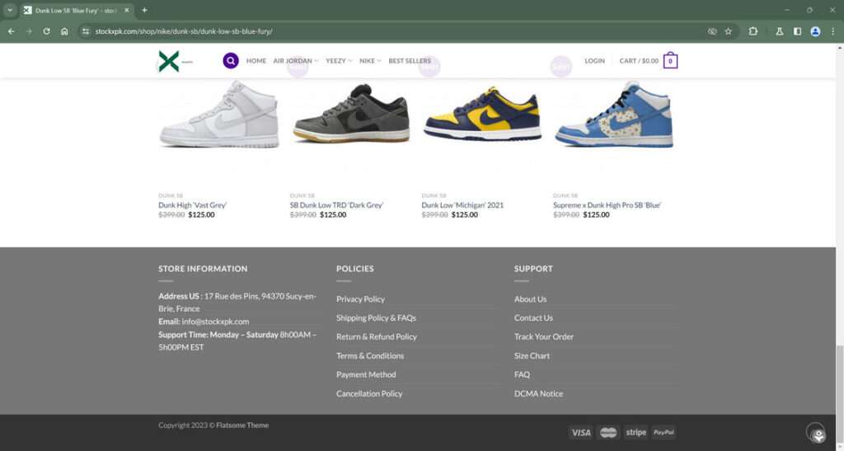The width and height of the screenshot is (844, 451).
Task: Click the Flatsome Theme copyright text
Action: coord(242,425)
